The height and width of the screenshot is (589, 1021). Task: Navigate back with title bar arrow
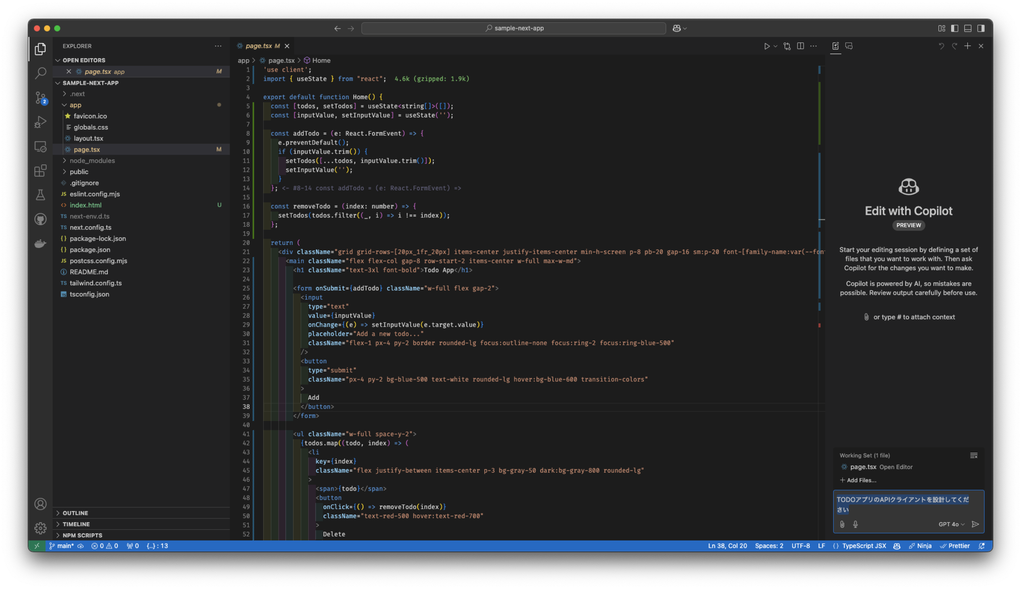coord(337,28)
